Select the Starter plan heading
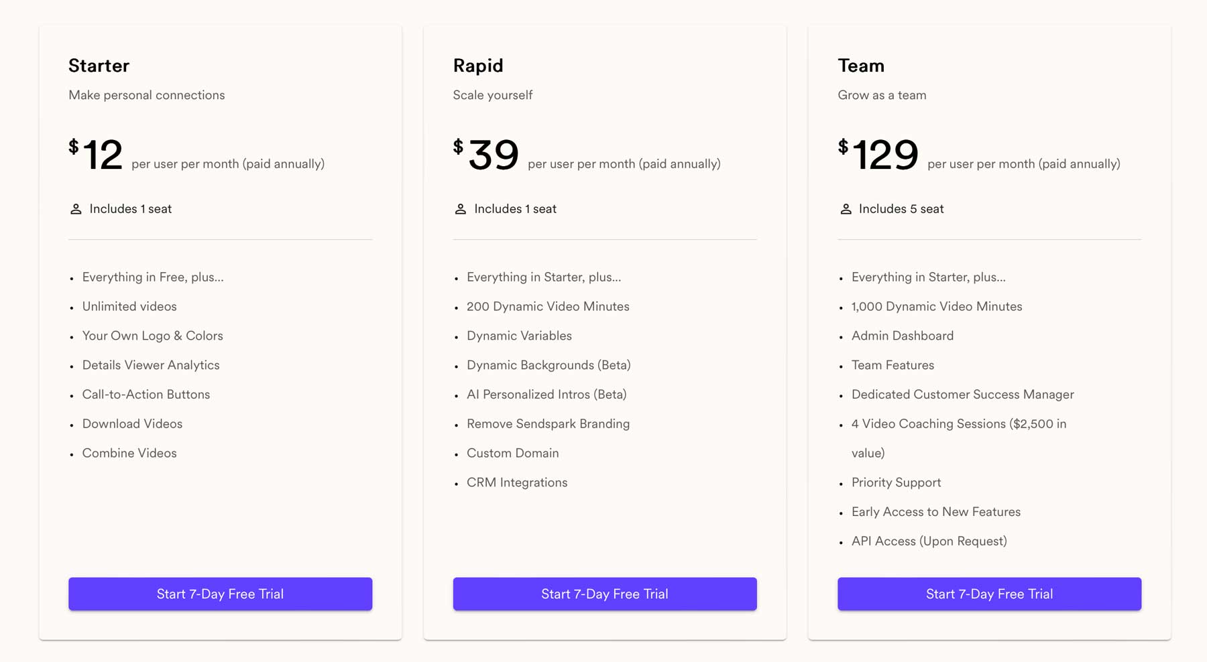1207x662 pixels. tap(99, 65)
